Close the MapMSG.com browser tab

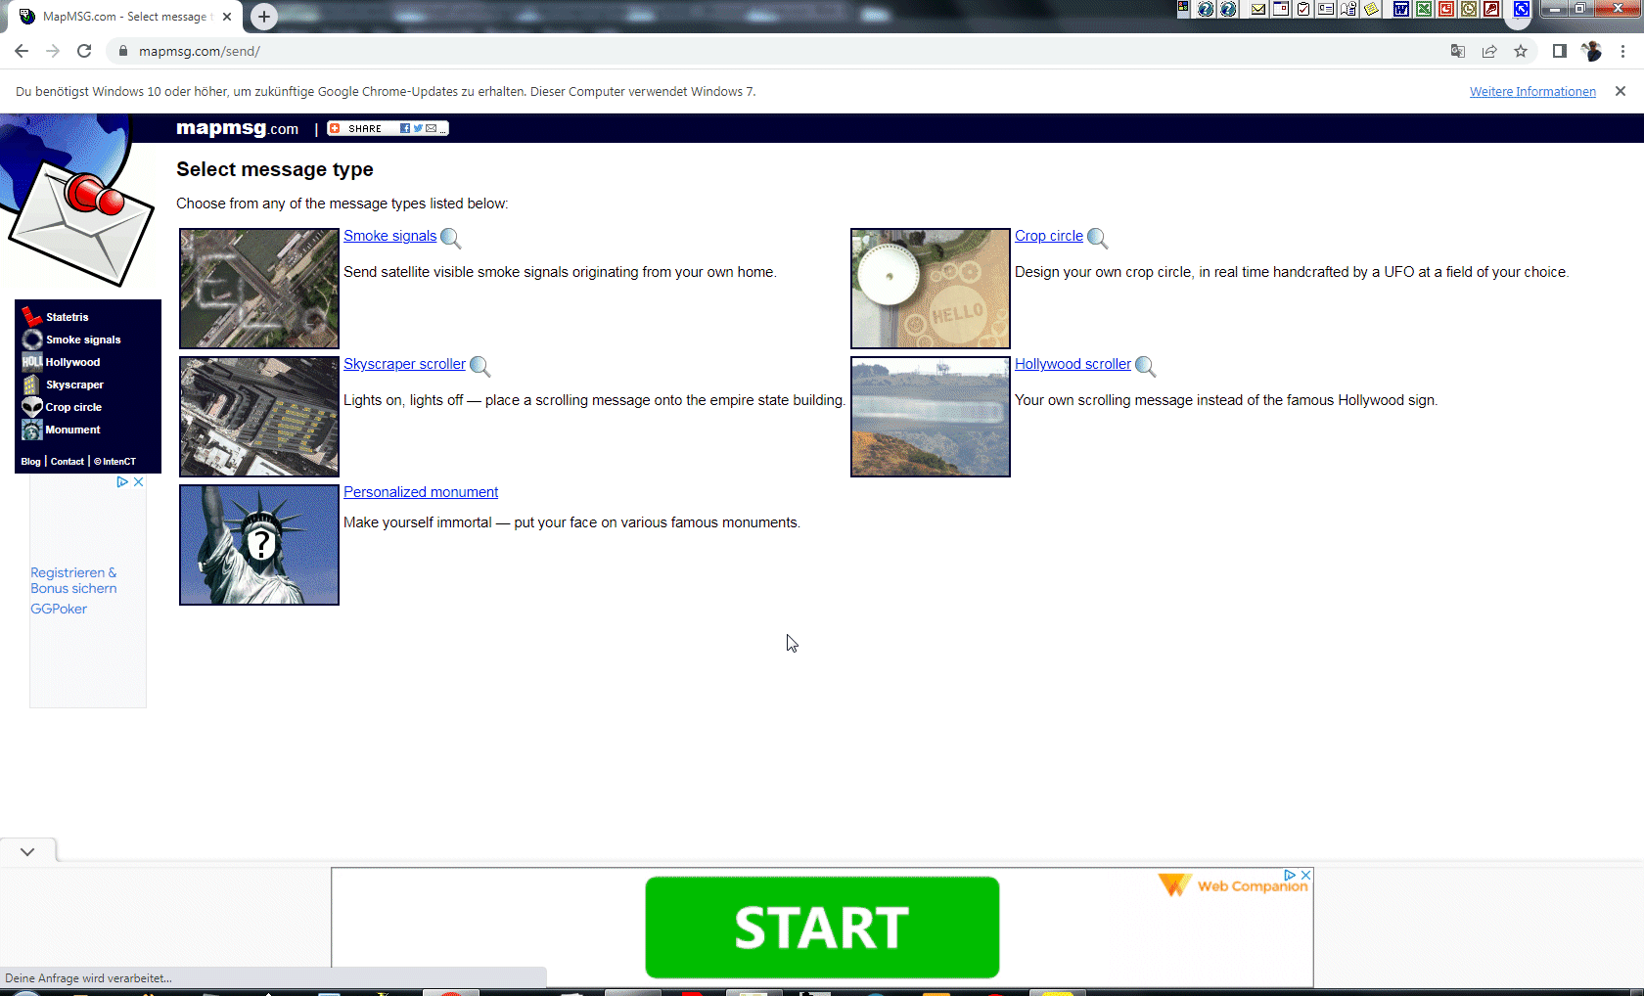coord(227,17)
